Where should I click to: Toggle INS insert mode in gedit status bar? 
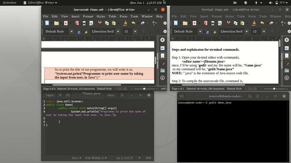point(148,158)
